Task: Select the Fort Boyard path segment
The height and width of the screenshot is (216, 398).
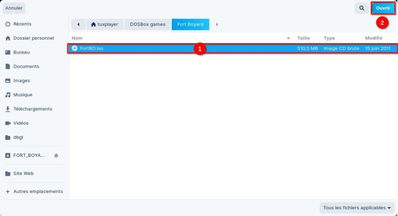Action: [190, 25]
